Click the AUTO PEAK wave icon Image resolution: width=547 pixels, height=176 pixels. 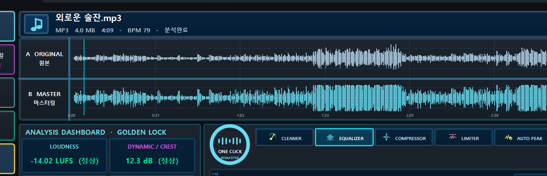click(x=508, y=137)
